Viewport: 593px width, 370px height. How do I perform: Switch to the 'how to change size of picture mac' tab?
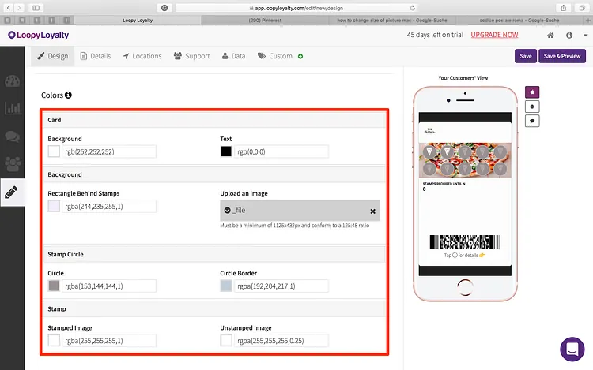[x=392, y=21]
